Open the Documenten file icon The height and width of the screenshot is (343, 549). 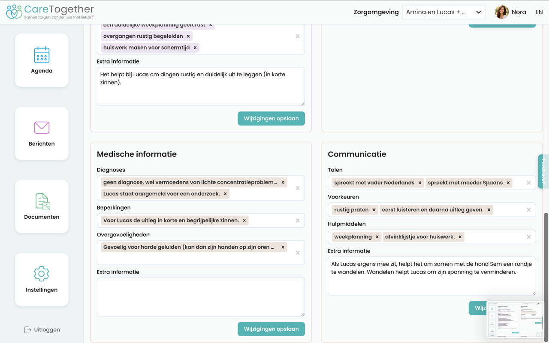click(x=42, y=202)
